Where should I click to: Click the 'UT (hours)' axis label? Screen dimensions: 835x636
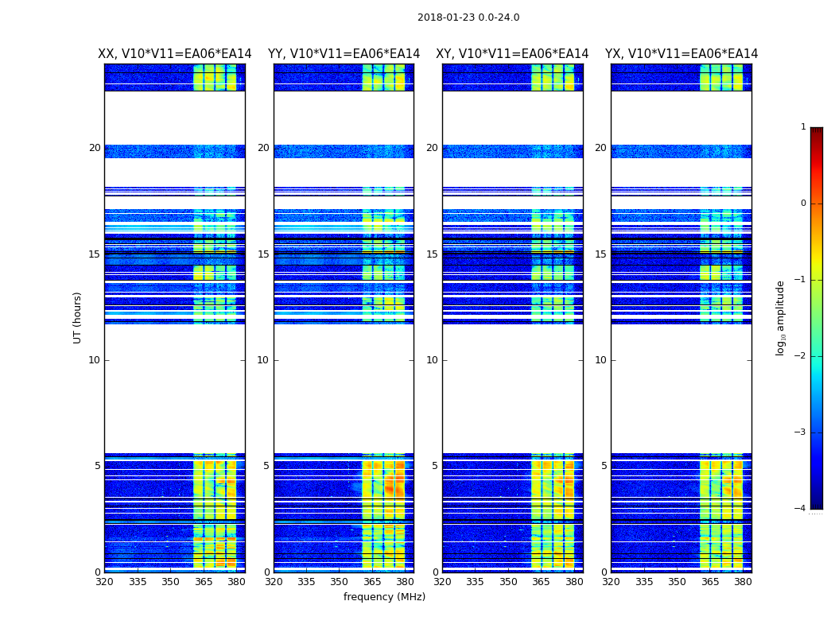click(78, 317)
